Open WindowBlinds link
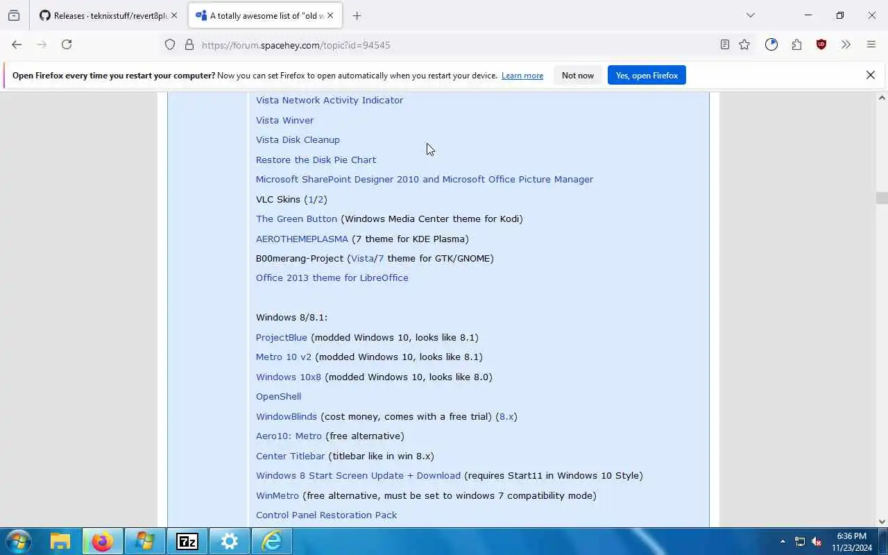The width and height of the screenshot is (888, 555). pyautogui.click(x=286, y=416)
